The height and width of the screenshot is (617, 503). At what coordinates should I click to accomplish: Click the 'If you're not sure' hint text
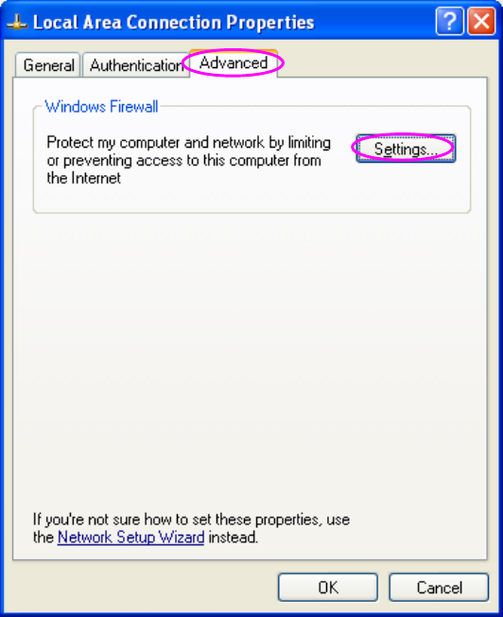pyautogui.click(x=191, y=520)
